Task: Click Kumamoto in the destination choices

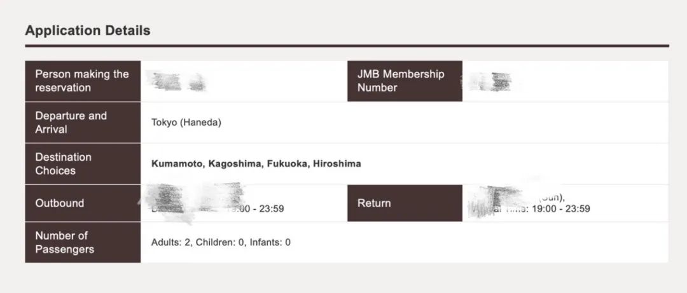Action: tap(177, 164)
